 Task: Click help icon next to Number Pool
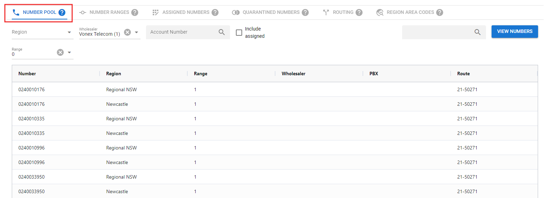coord(62,12)
